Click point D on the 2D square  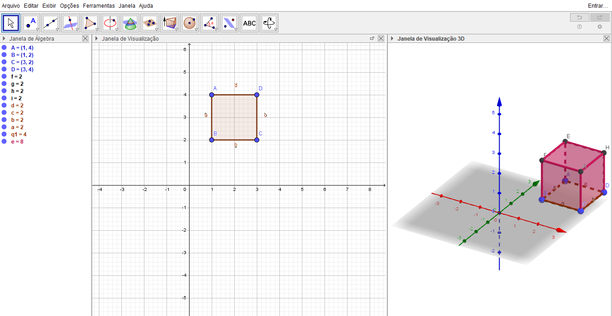coord(257,95)
